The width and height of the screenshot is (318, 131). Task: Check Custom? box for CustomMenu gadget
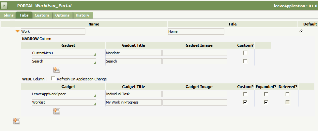246,53
